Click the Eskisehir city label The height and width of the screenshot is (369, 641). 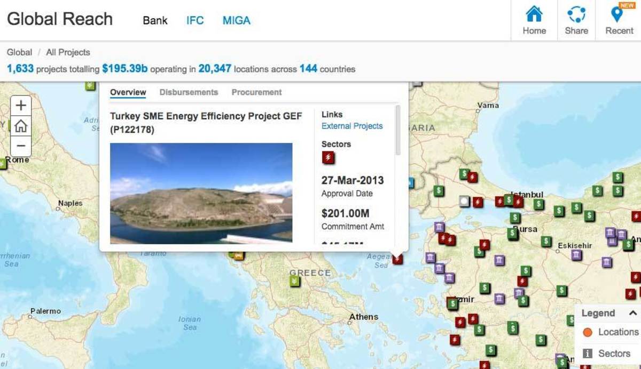[575, 246]
